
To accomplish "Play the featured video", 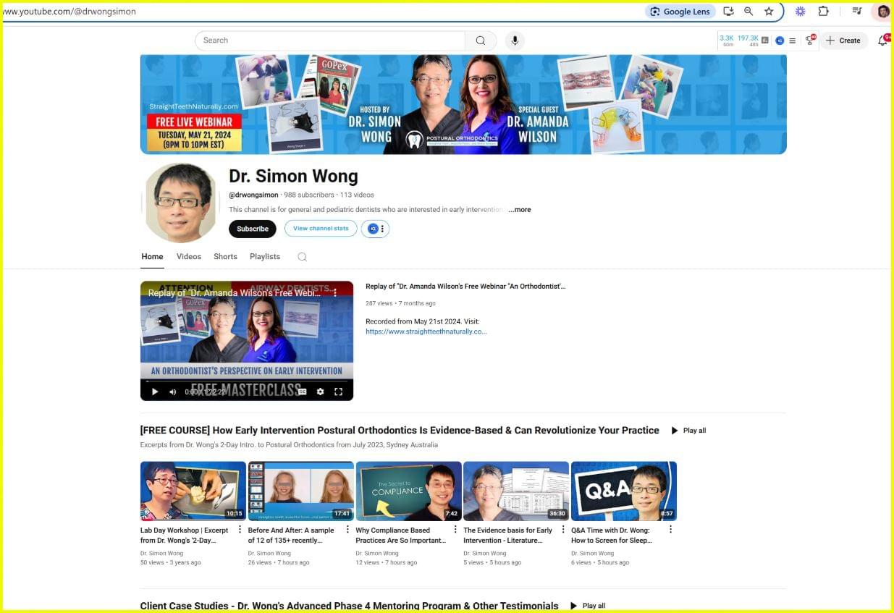I will pos(154,392).
